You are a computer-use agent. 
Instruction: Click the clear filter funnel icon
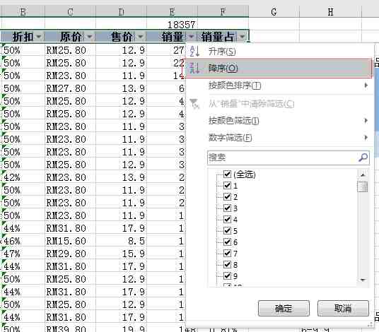pos(194,104)
